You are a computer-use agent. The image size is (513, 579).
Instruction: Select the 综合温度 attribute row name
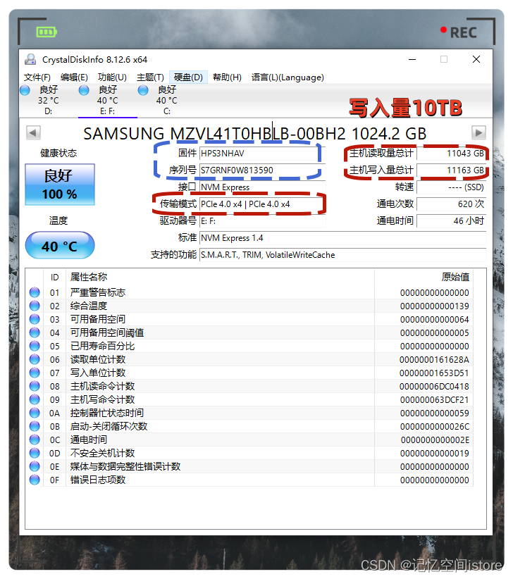tap(89, 306)
